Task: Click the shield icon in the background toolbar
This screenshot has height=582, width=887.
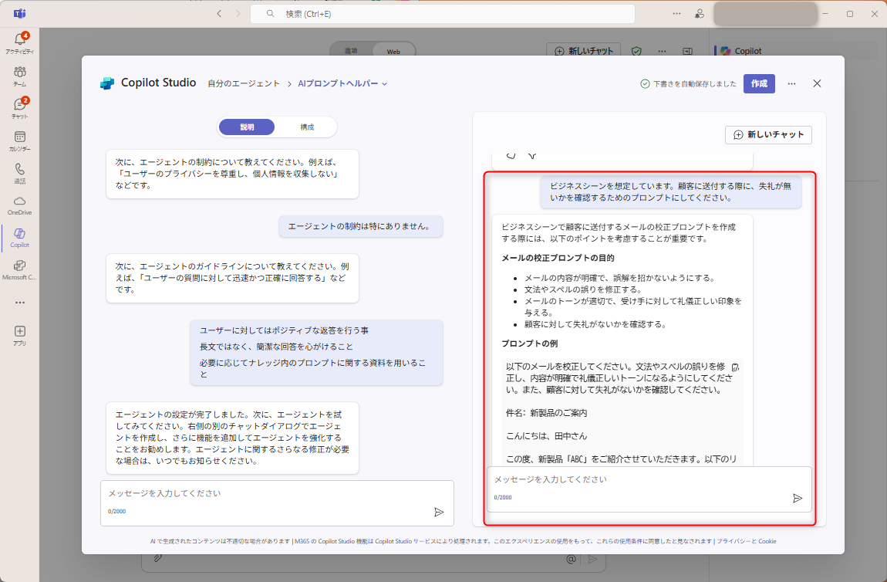Action: click(x=636, y=51)
